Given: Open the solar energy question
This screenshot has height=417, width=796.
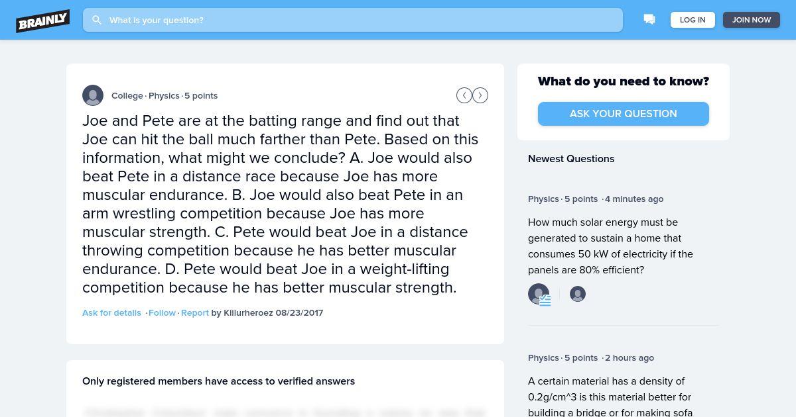Looking at the screenshot, I should pos(610,246).
